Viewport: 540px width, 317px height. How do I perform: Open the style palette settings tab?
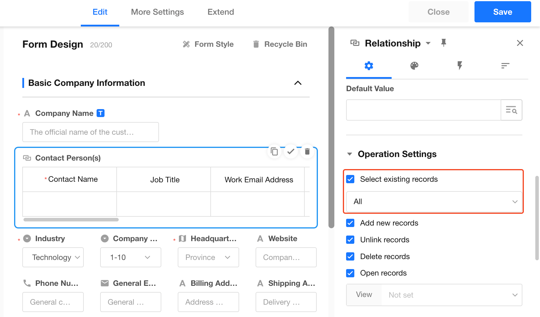[x=414, y=66]
